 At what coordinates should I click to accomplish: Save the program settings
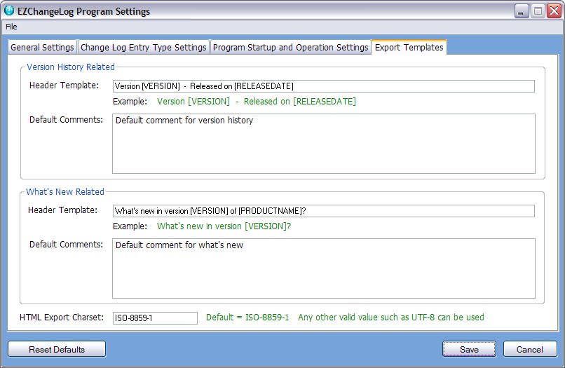[469, 349]
